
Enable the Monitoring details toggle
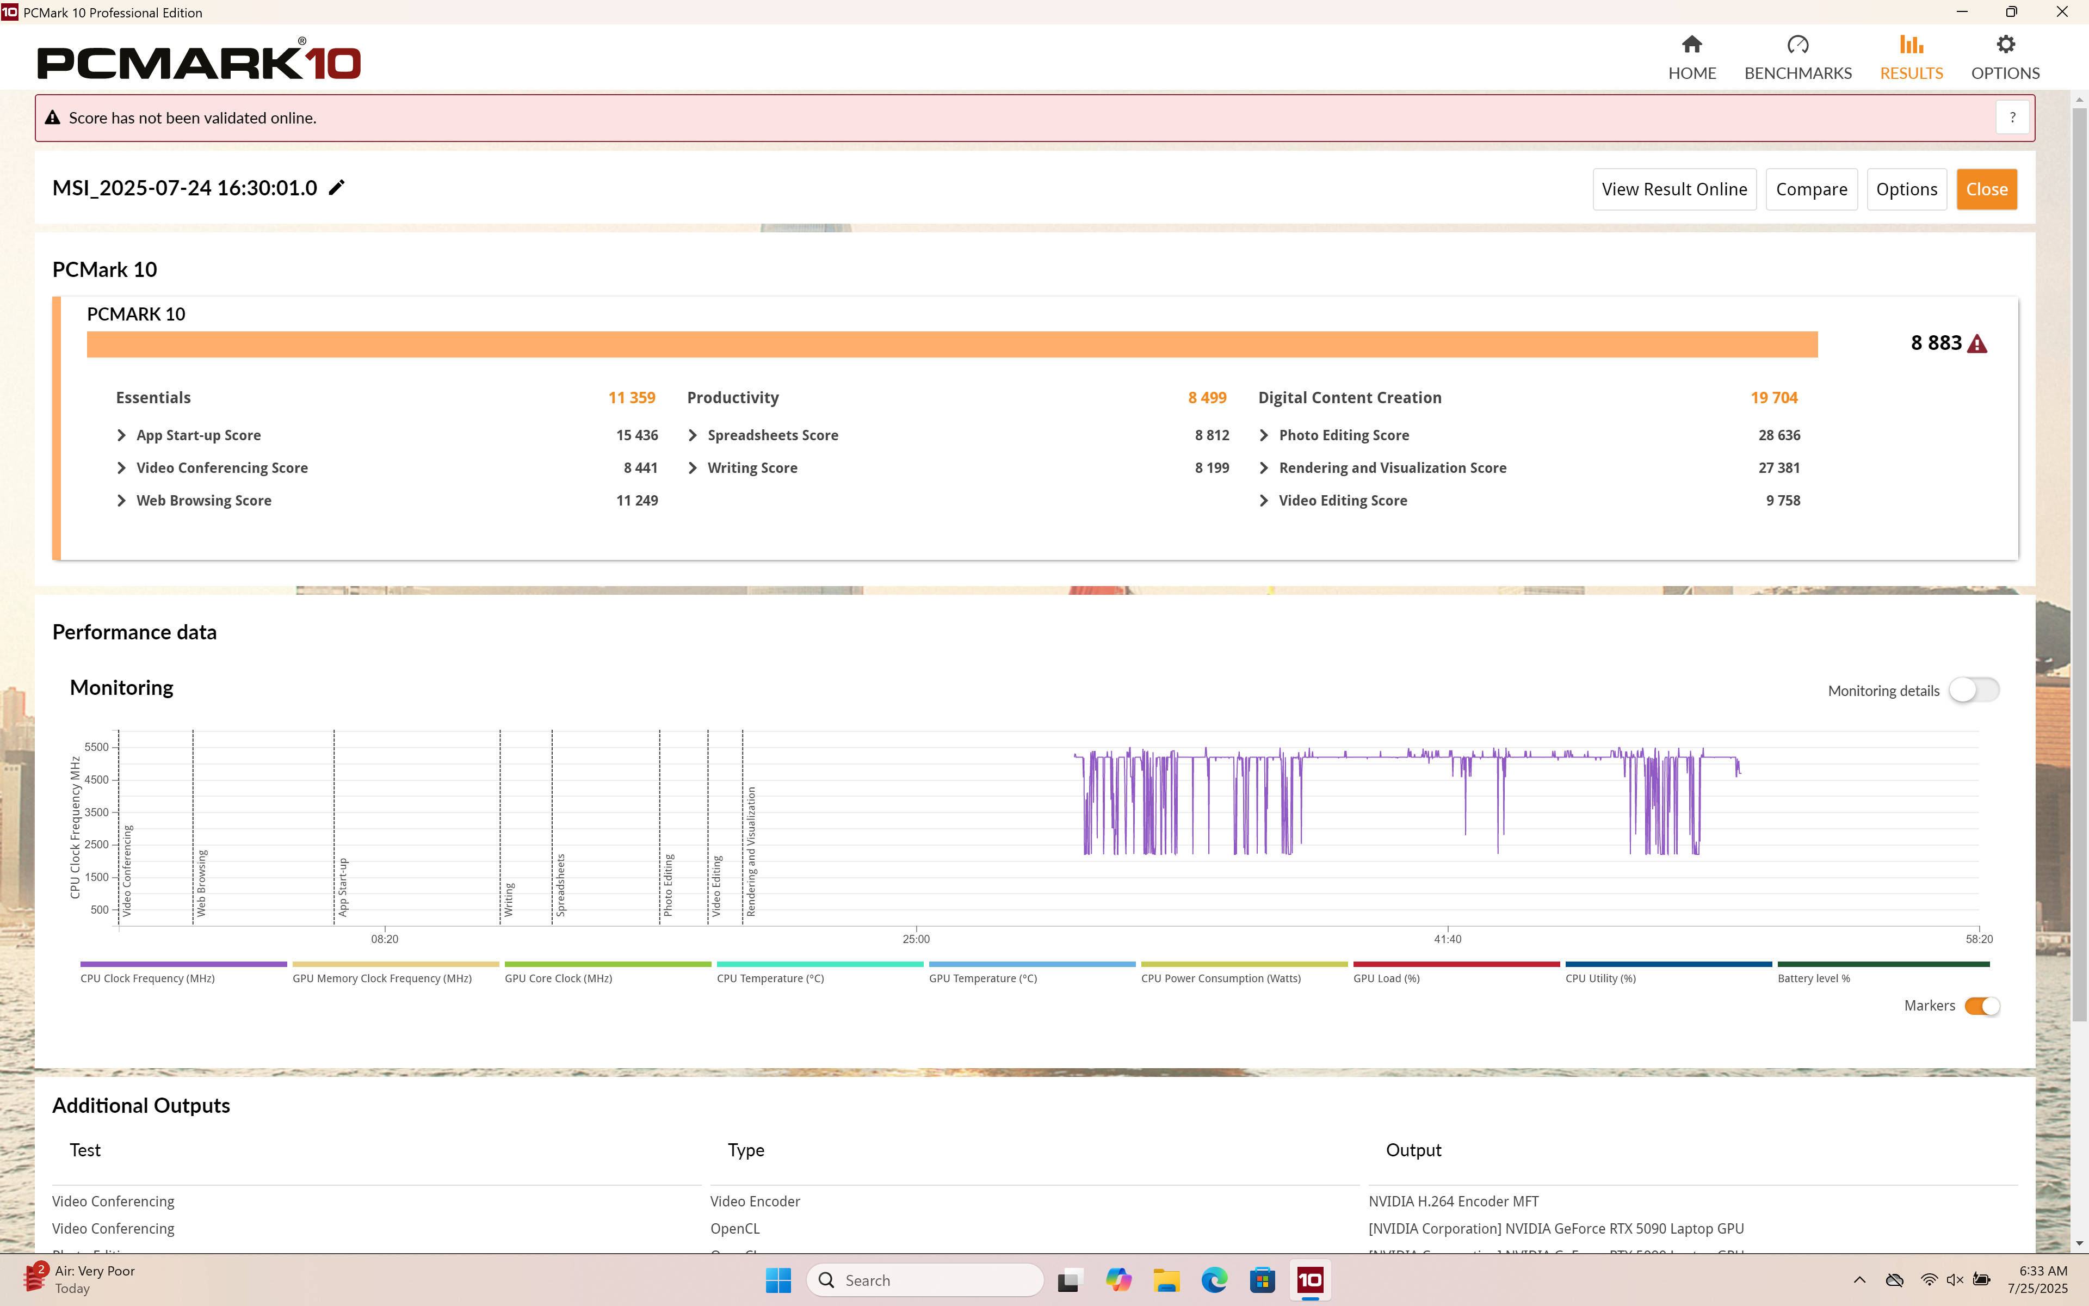pos(1973,690)
